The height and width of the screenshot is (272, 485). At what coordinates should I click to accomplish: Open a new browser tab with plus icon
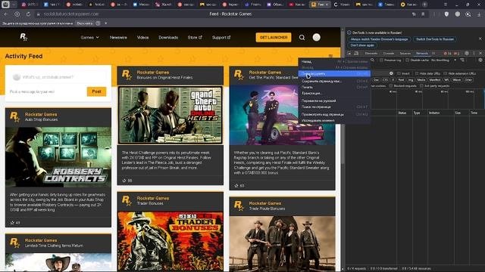(x=424, y=5)
